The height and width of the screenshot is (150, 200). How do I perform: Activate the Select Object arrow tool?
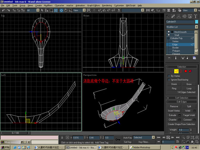tap(42, 10)
